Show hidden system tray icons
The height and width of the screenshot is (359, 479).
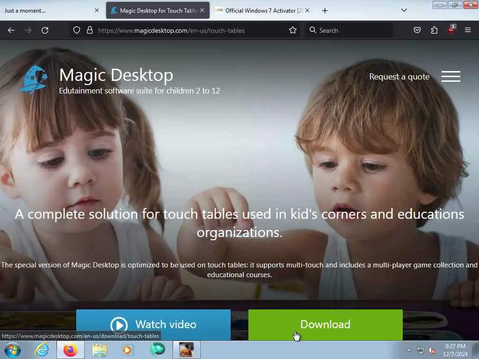point(409,350)
